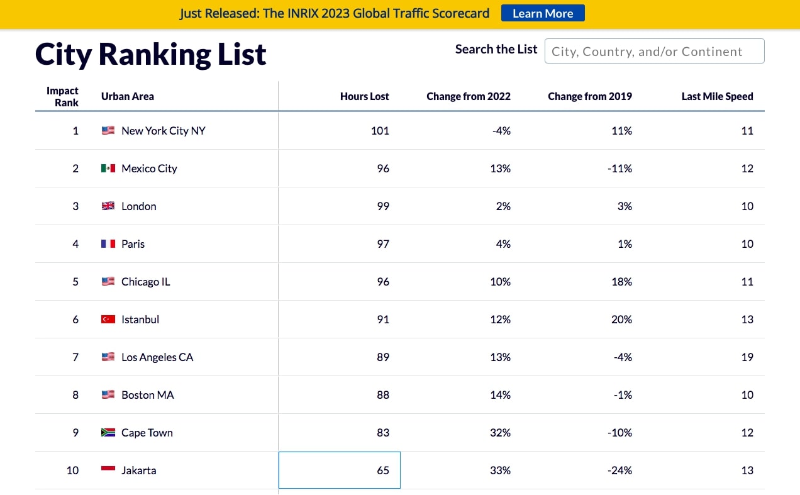Click the South African flag beside Cape Town
Image resolution: width=800 pixels, height=495 pixels.
pos(108,433)
